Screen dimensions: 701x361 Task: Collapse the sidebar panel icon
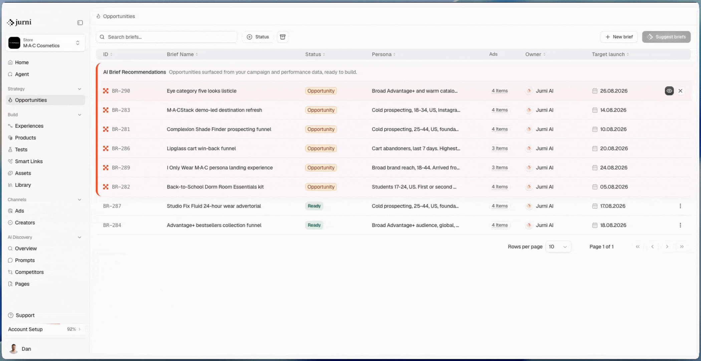pyautogui.click(x=80, y=23)
